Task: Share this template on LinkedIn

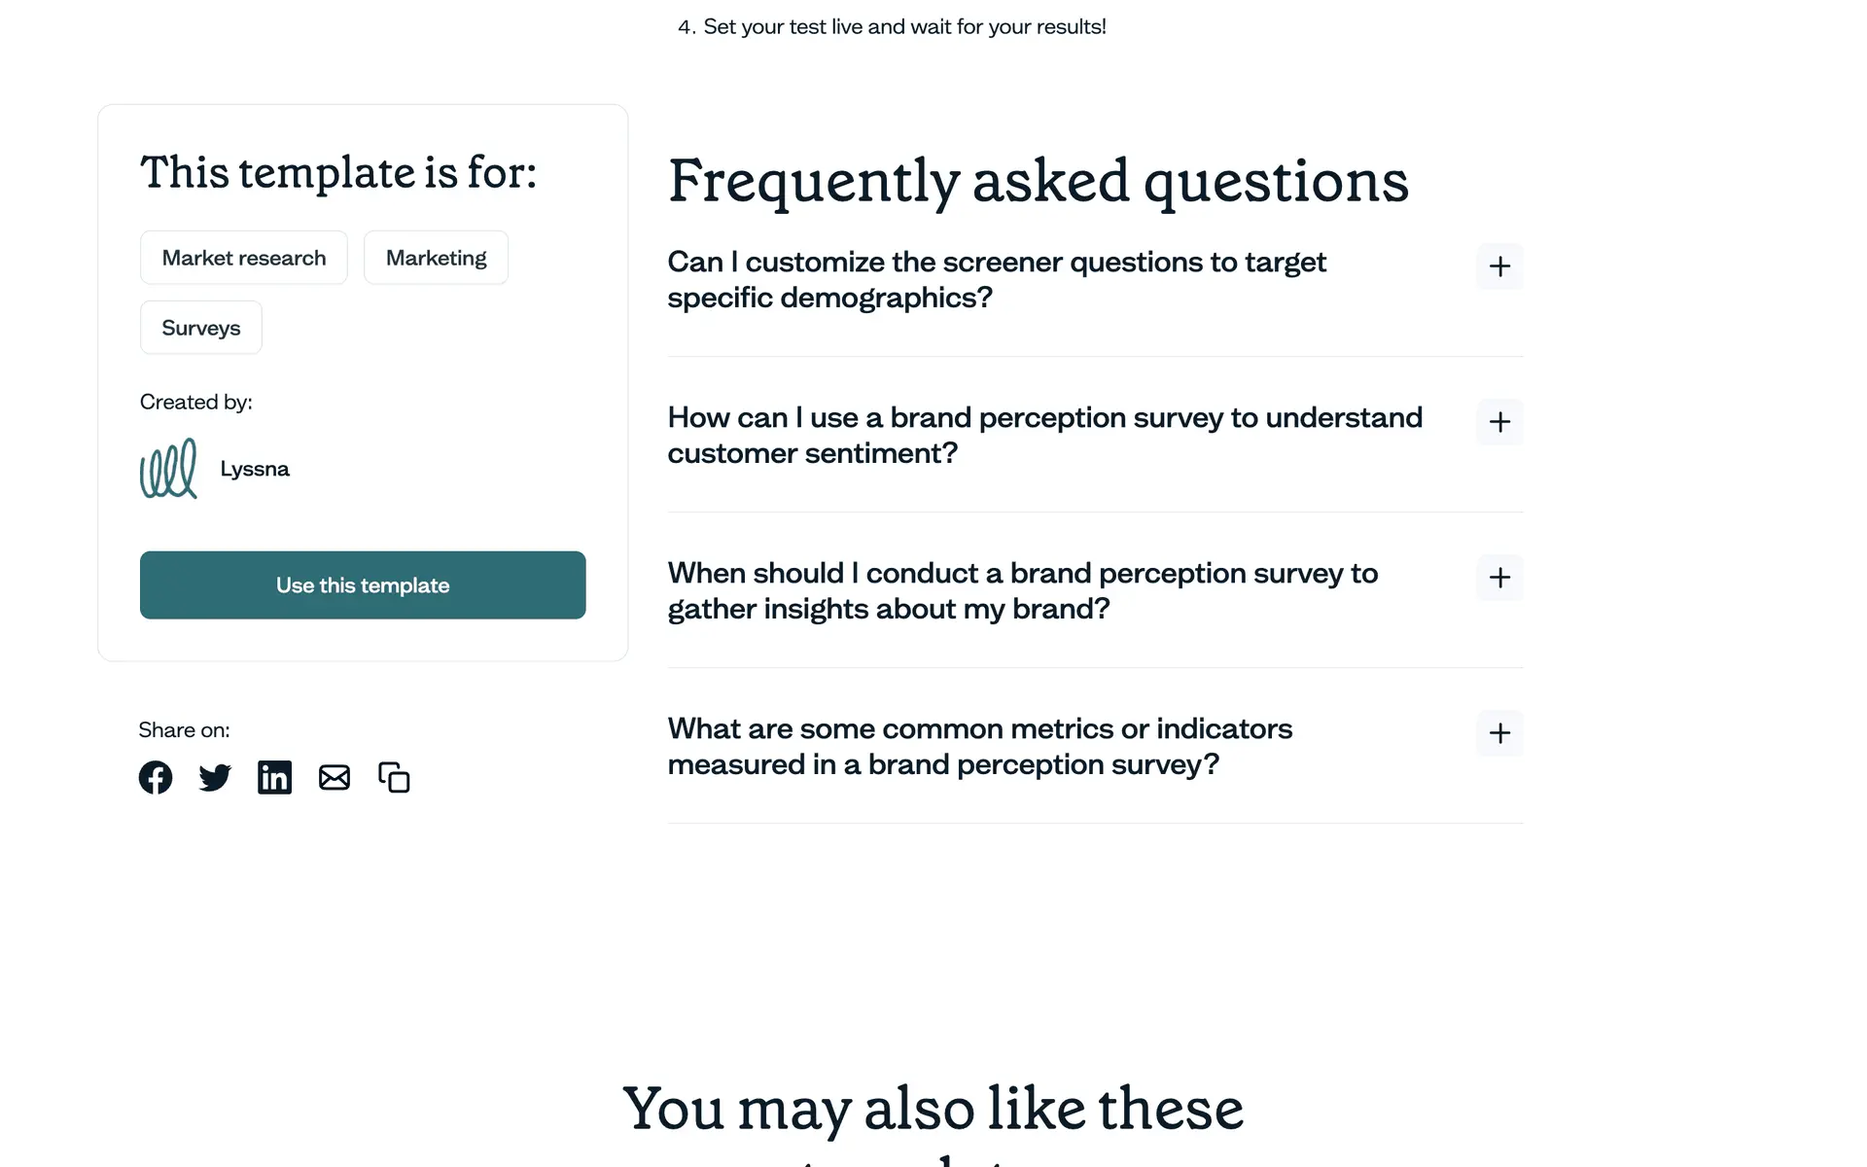Action: [274, 777]
